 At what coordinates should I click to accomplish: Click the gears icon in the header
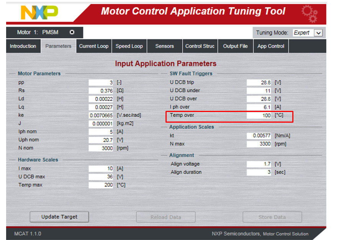coord(310,12)
